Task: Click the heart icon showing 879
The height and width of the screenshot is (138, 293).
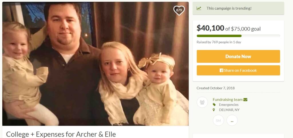Action: [179, 10]
